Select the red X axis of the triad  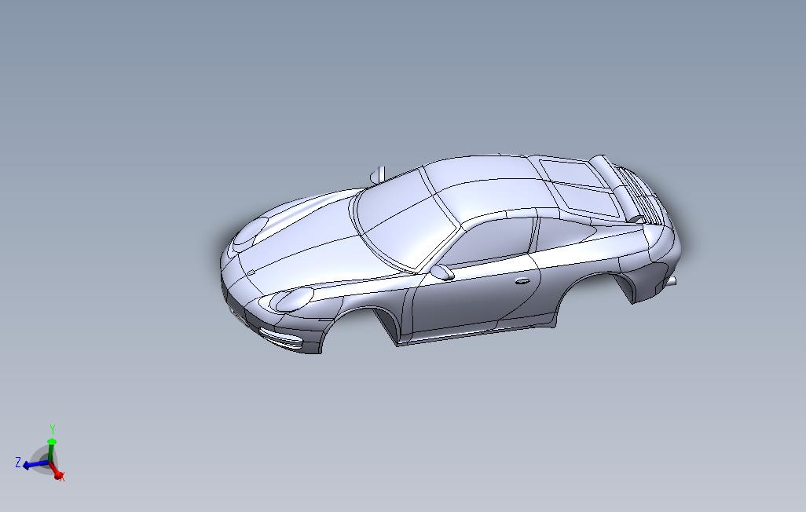point(57,470)
